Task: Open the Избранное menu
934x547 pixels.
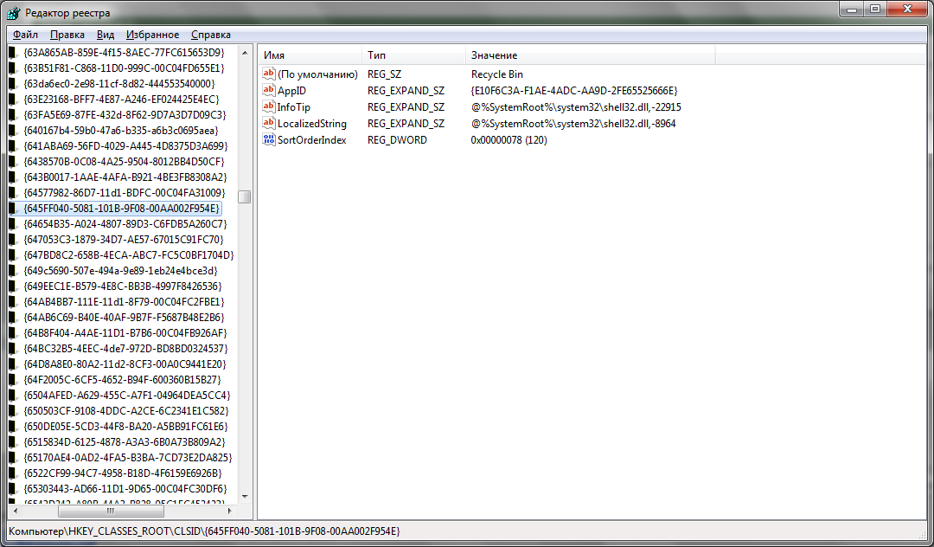Action: 152,35
